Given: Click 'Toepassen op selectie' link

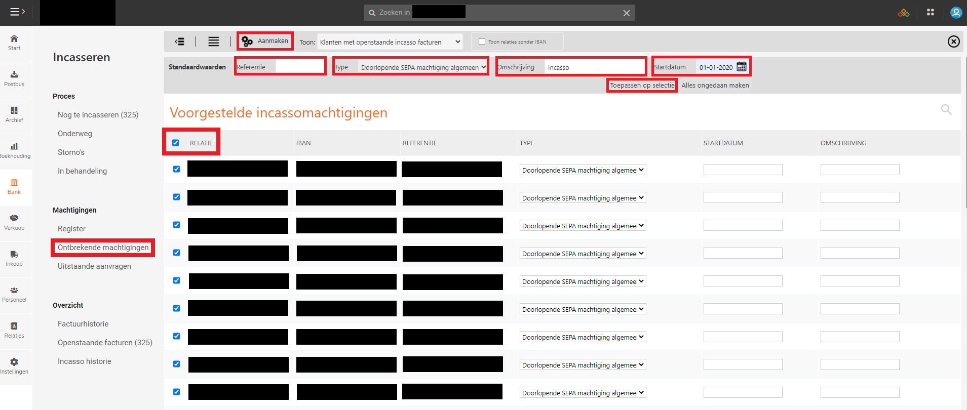Looking at the screenshot, I should 642,86.
